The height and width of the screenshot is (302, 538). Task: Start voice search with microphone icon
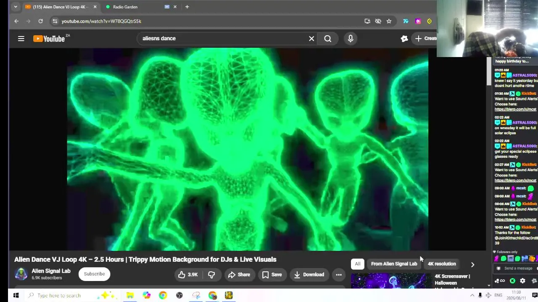(x=351, y=39)
